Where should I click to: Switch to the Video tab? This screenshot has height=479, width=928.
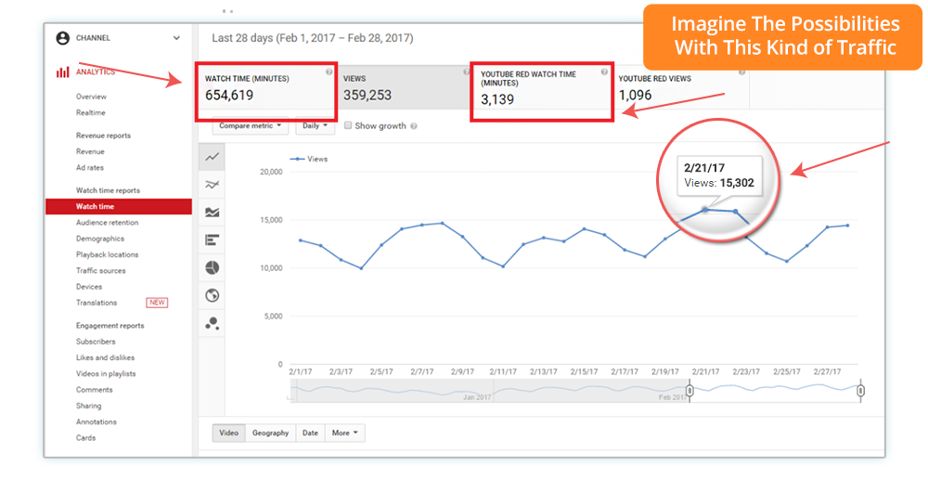pyautogui.click(x=228, y=433)
